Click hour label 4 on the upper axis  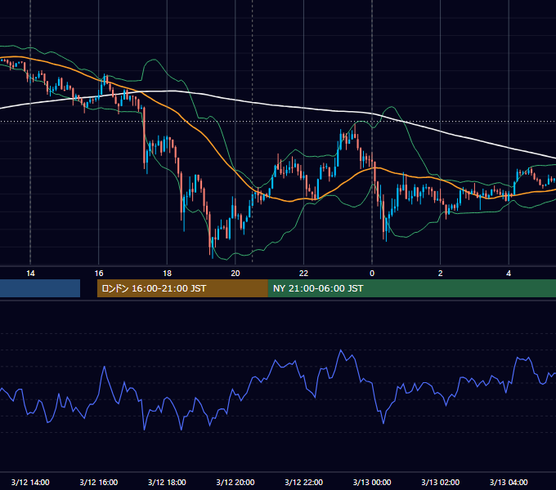tap(509, 274)
